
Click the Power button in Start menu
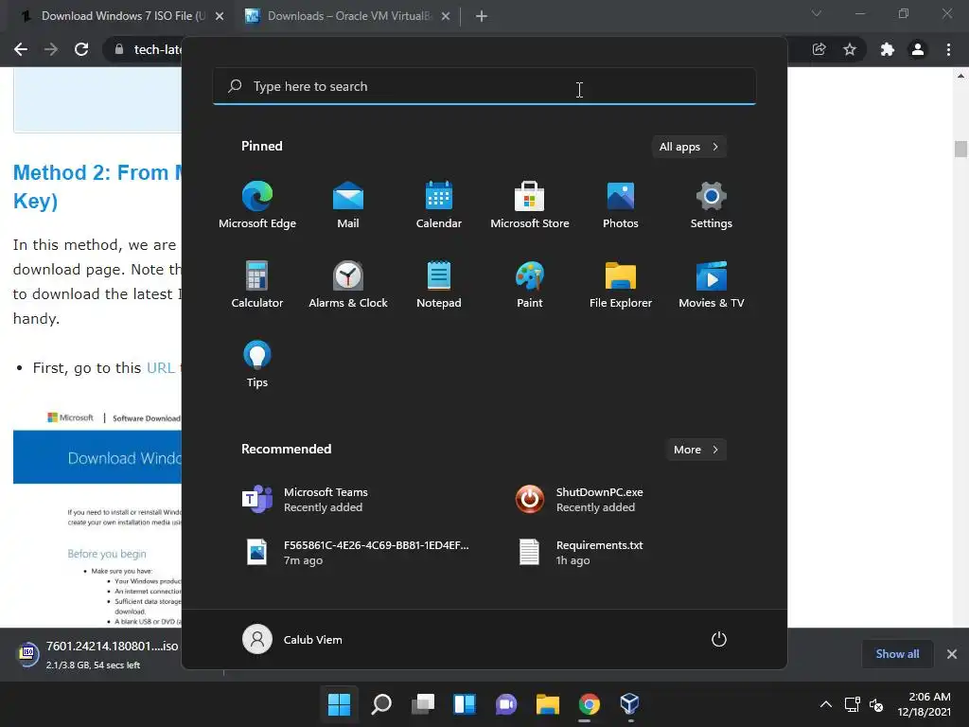[x=719, y=639]
